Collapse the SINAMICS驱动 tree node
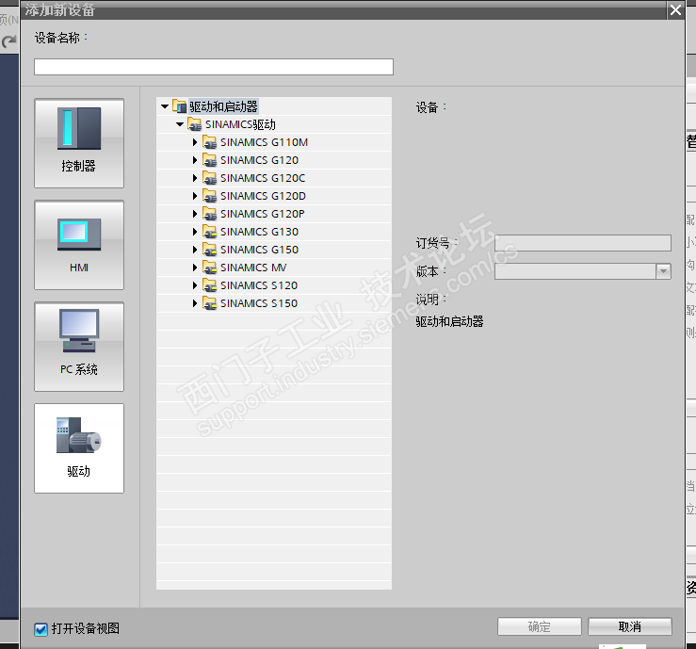Image resolution: width=696 pixels, height=649 pixels. [180, 124]
